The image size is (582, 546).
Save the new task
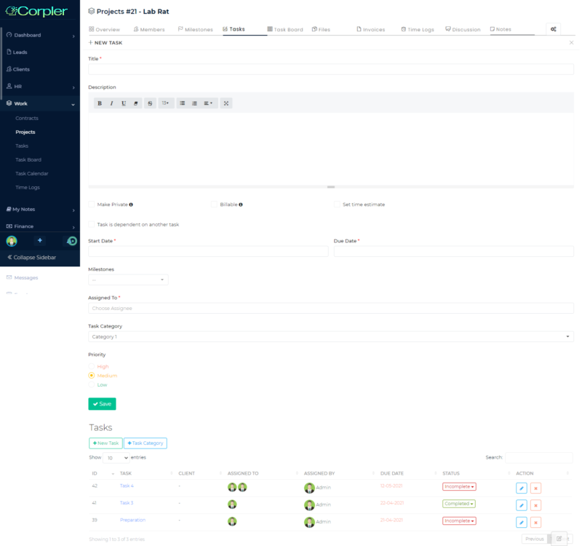click(x=102, y=403)
